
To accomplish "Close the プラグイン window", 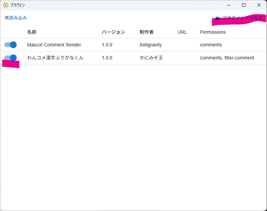I will (x=259, y=5).
